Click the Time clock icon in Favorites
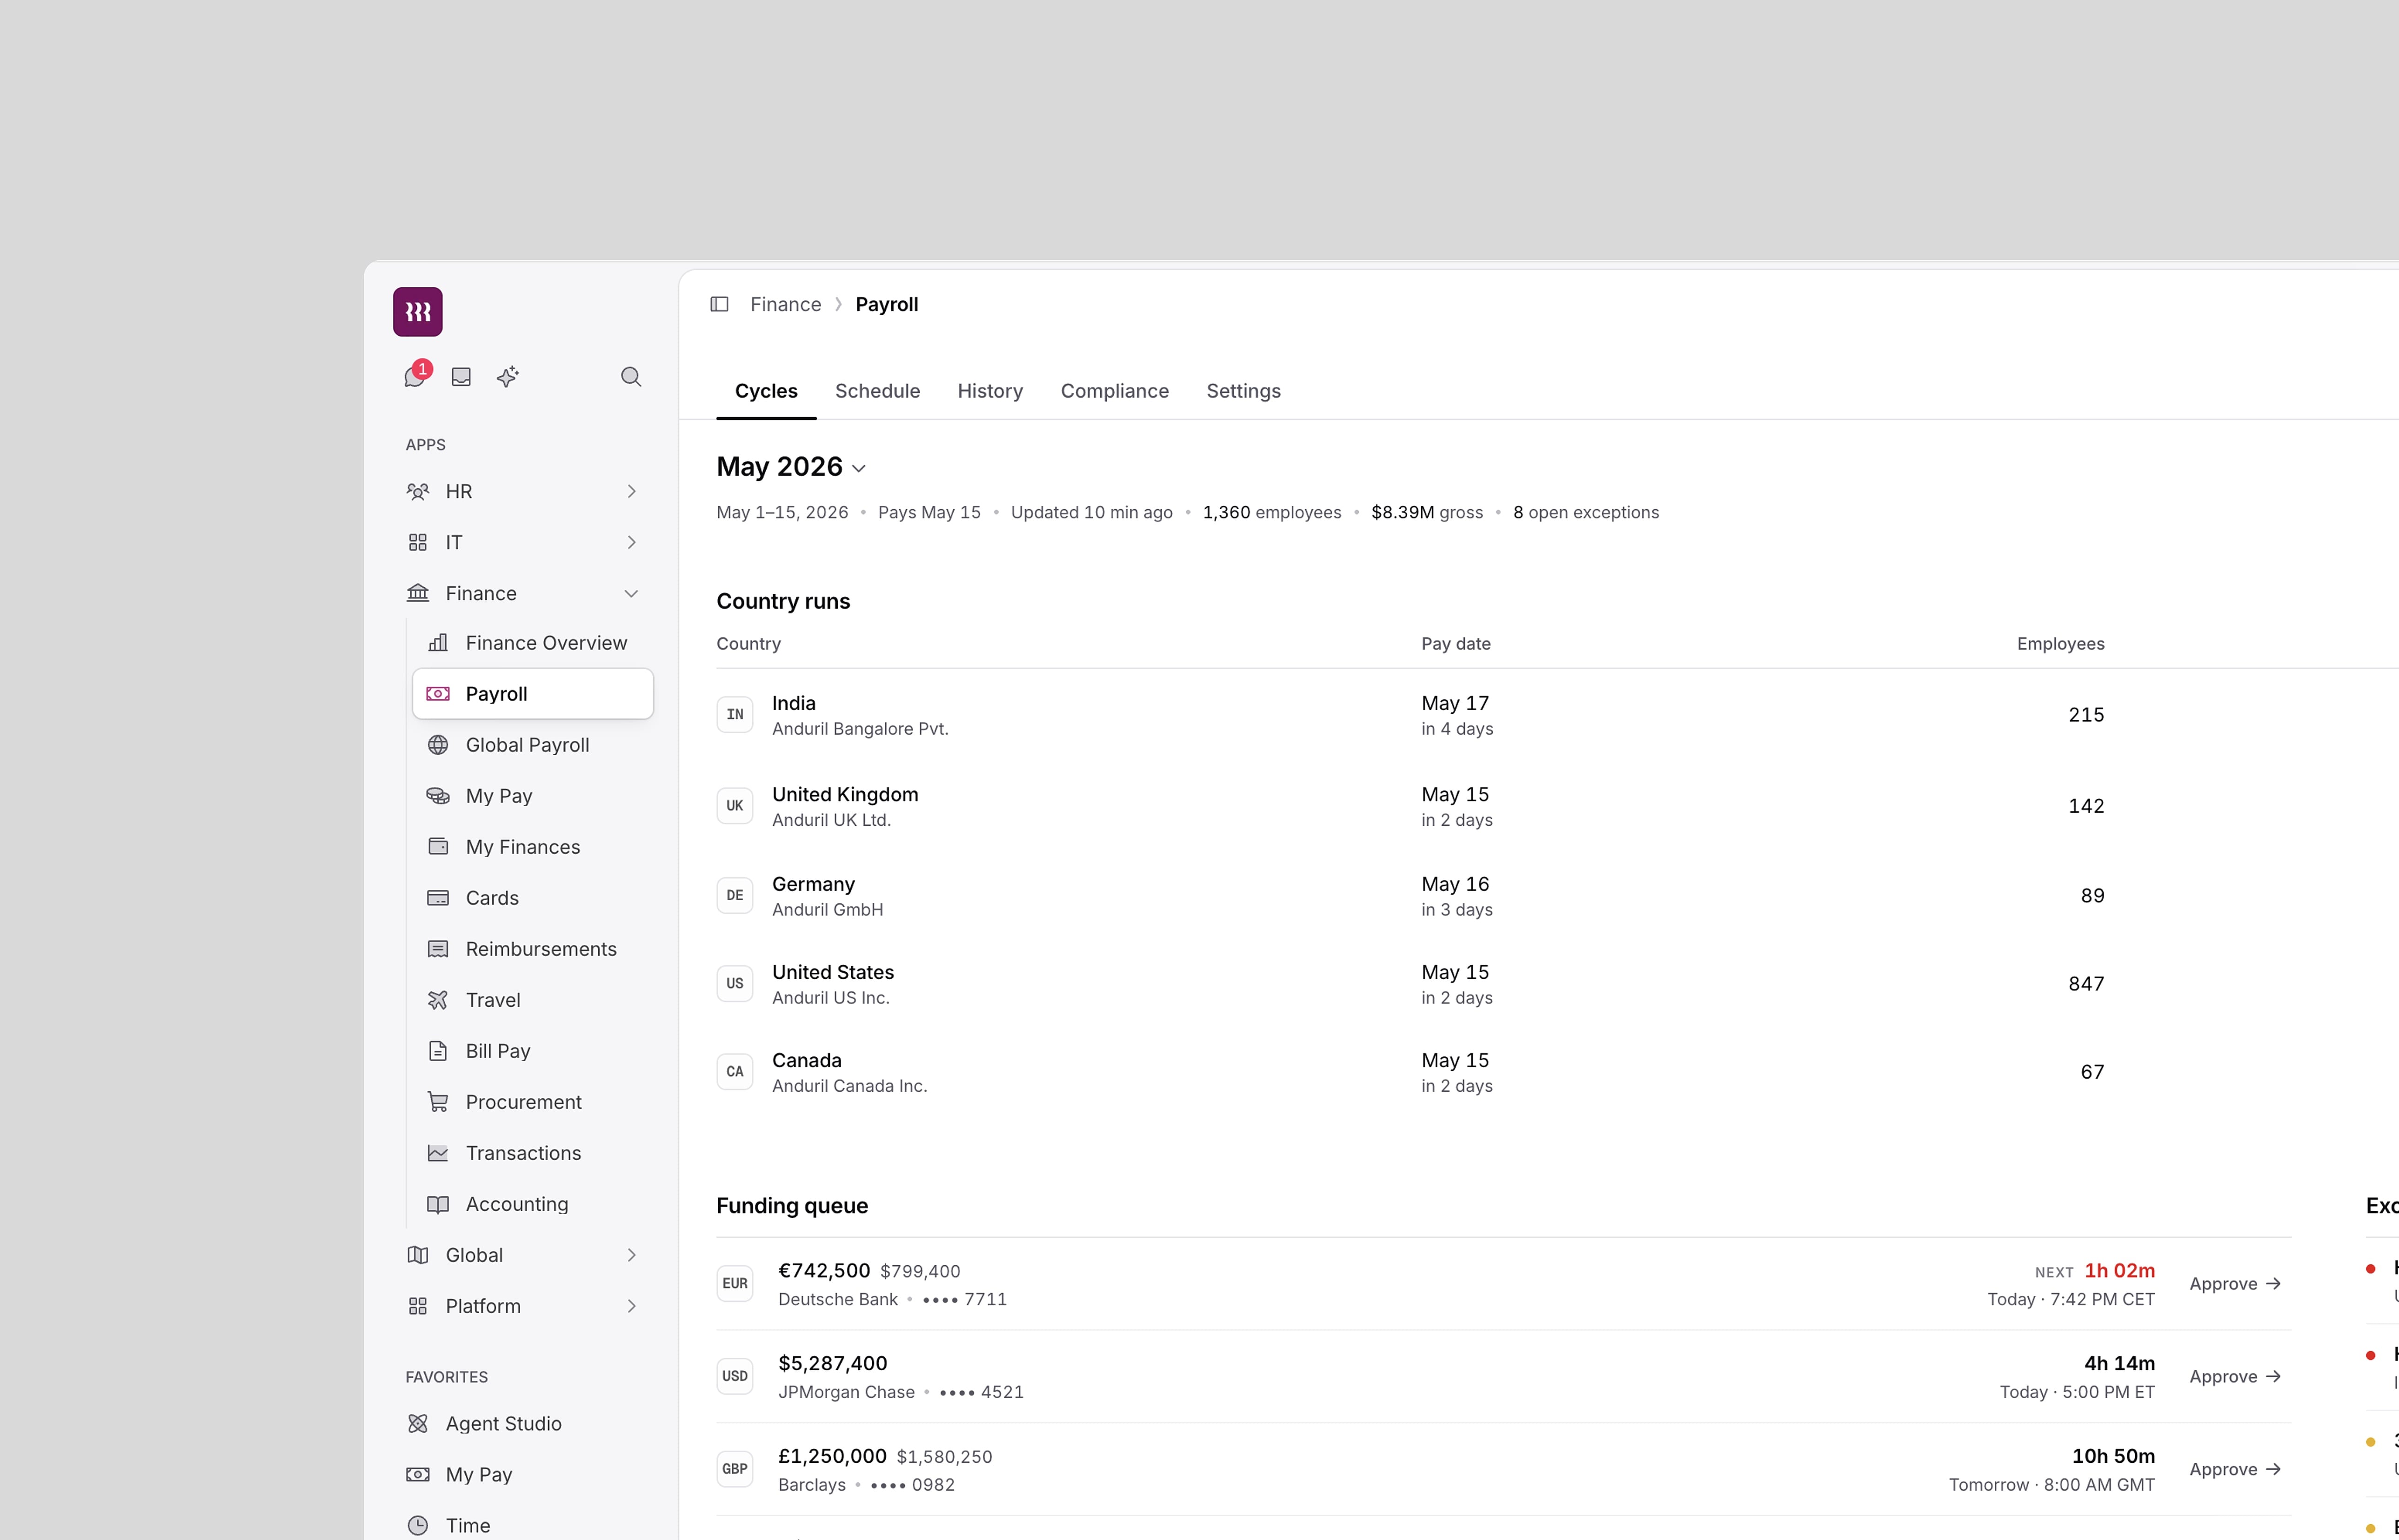 pos(418,1526)
